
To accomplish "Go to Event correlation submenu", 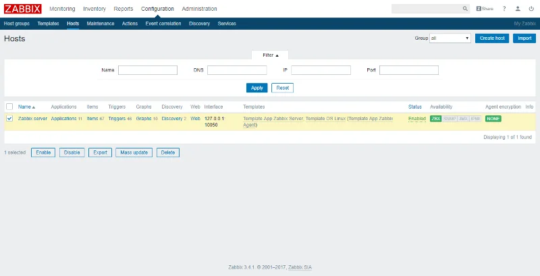I will (163, 24).
